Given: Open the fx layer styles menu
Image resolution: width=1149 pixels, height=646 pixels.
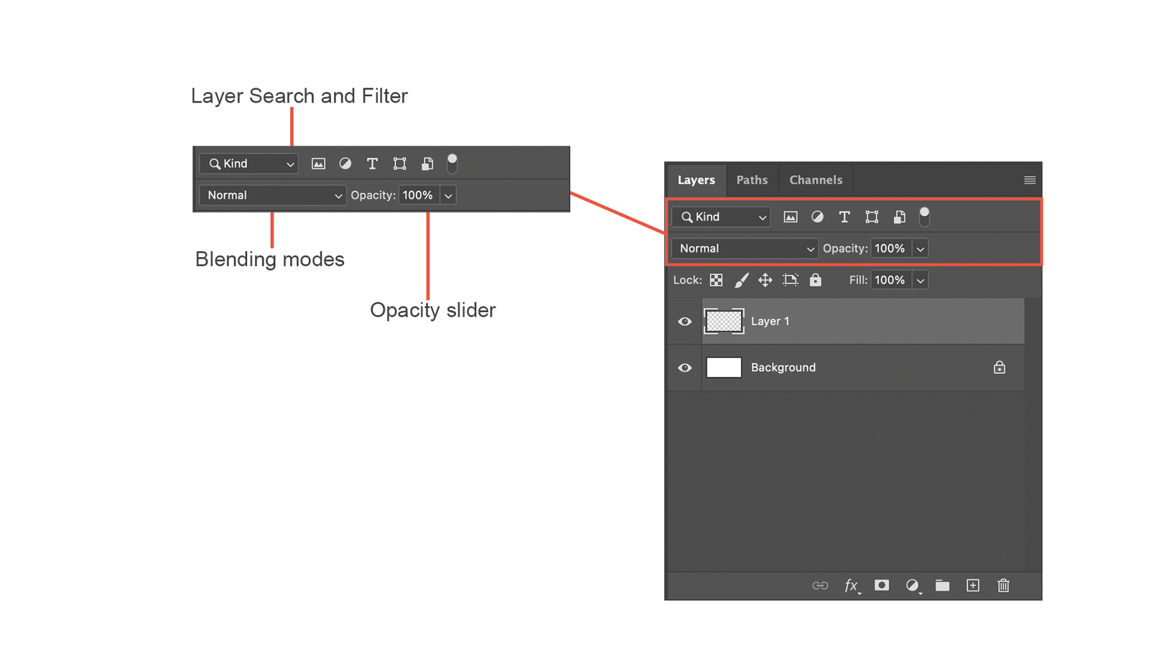Looking at the screenshot, I should point(852,586).
